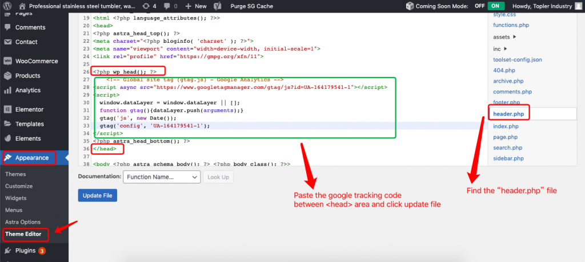The image size is (585, 262).
Task: Open the Yoast SEO icon in admin bar
Action: pos(218,6)
